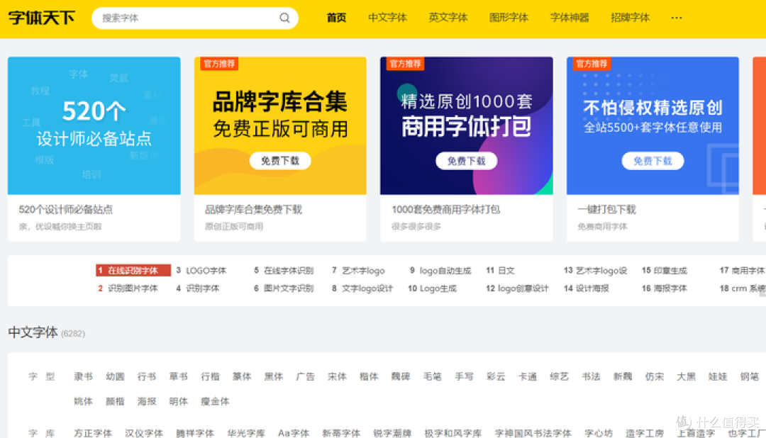Filter by font type 手写

click(464, 376)
